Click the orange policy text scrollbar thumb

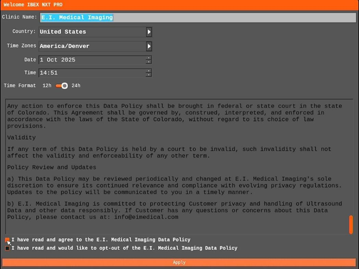click(351, 225)
